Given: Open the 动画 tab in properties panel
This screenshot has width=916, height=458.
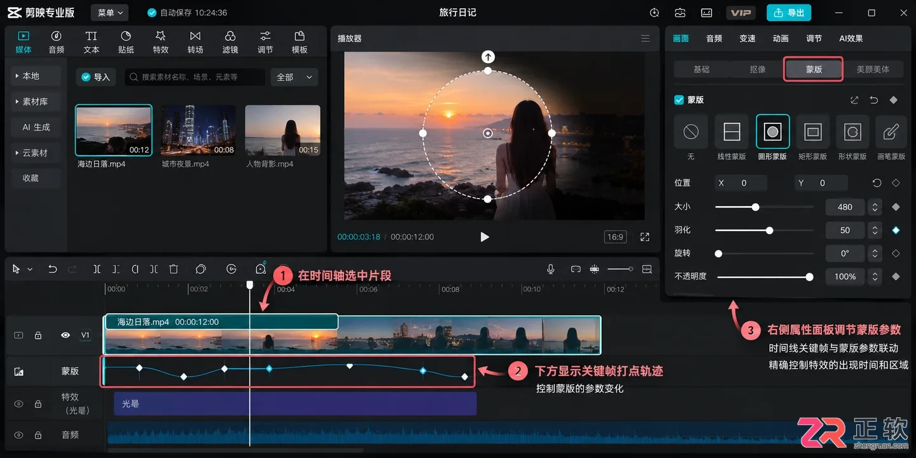Looking at the screenshot, I should 781,39.
